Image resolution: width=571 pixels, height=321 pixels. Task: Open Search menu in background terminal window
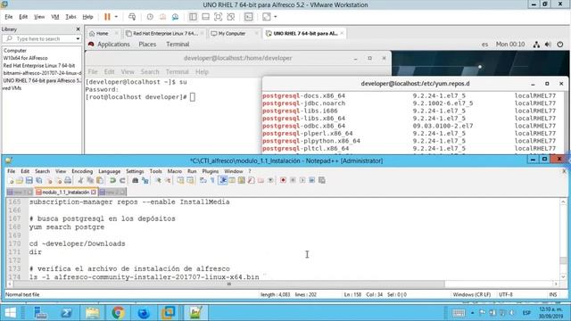click(x=150, y=71)
